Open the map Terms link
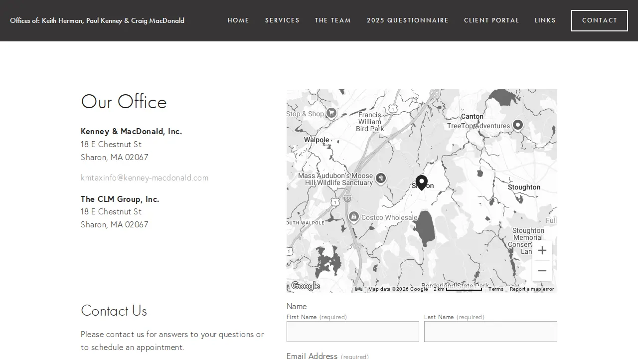 tap(496, 289)
